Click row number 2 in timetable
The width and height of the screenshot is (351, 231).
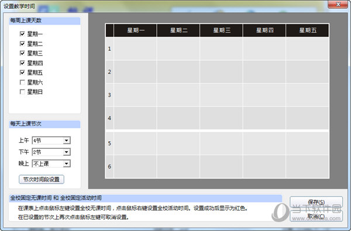[x=109, y=72]
